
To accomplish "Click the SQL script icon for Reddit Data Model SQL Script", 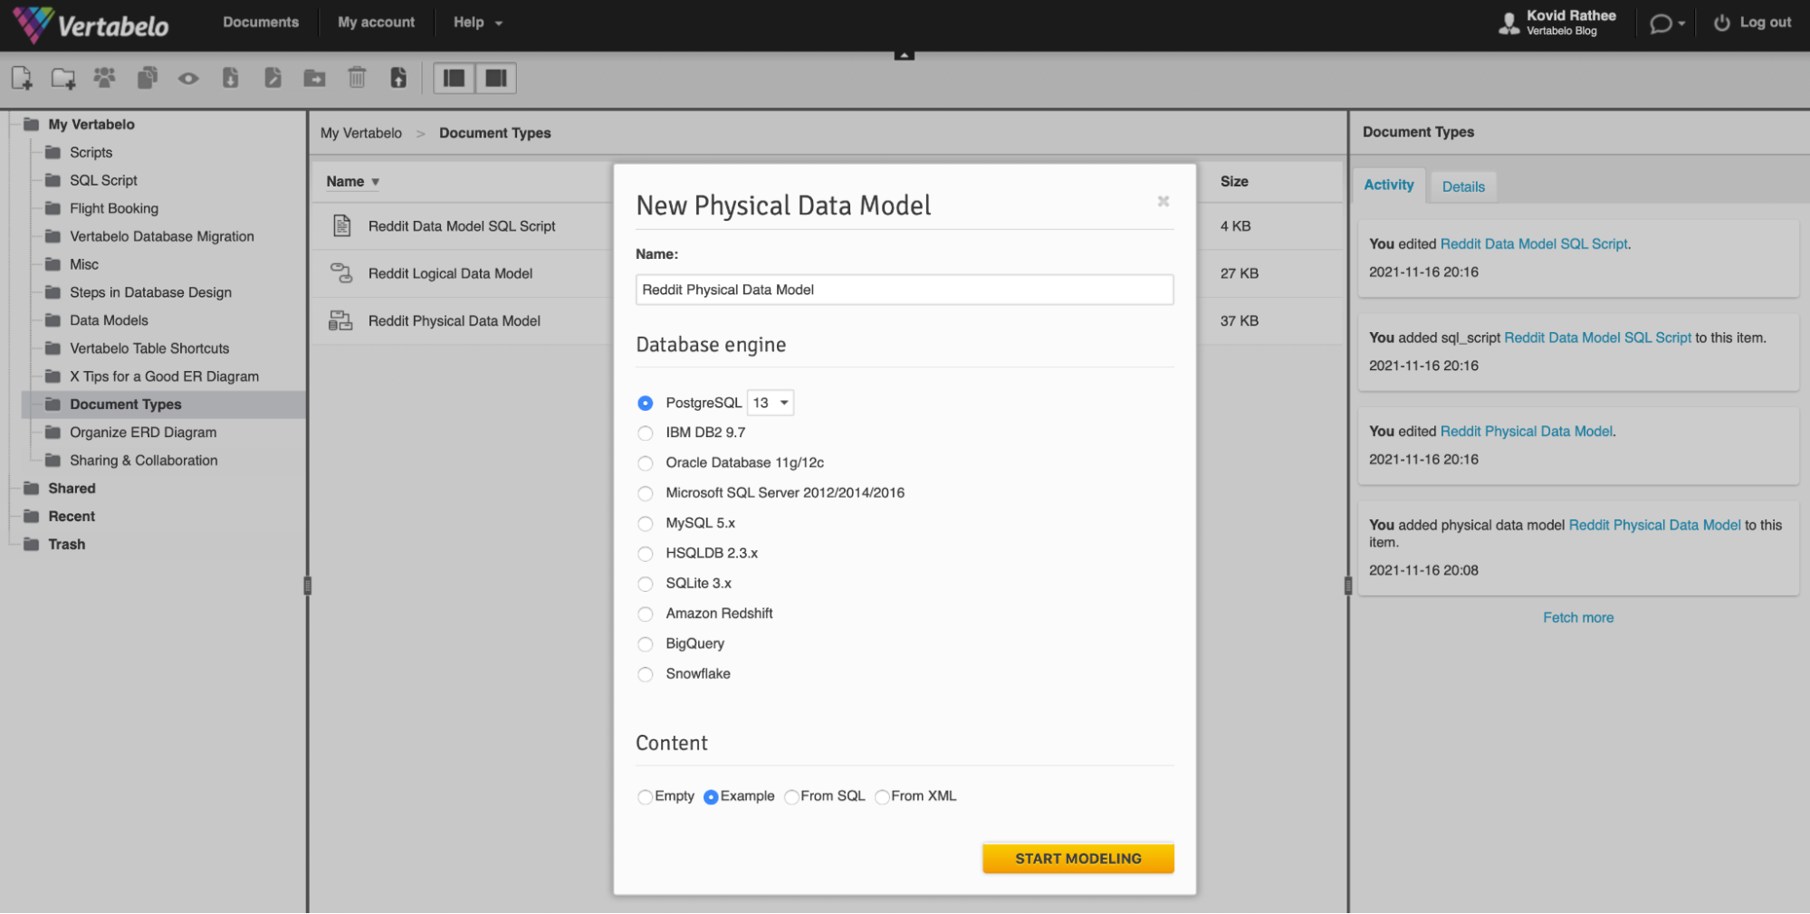I will coord(341,226).
